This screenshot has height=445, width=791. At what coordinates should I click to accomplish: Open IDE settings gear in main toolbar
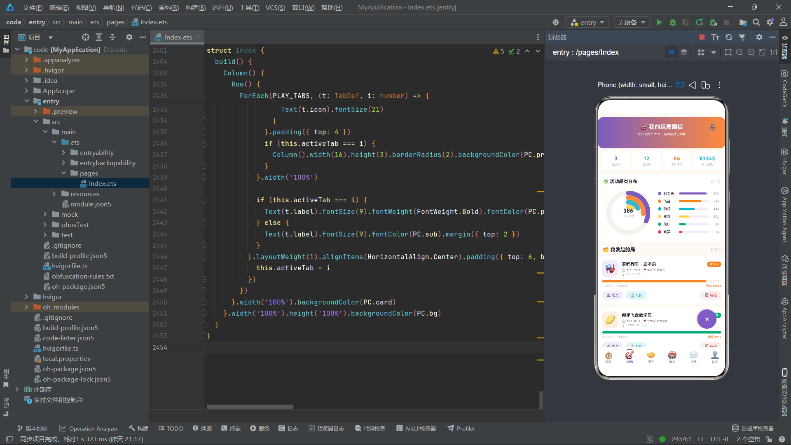[x=770, y=22]
